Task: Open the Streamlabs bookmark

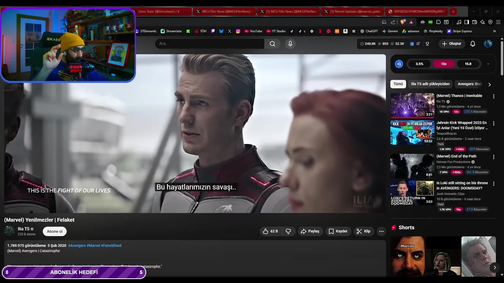Action: tap(171, 31)
